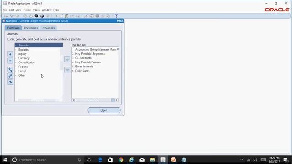Open Google Chrome from the taskbar

121,160
